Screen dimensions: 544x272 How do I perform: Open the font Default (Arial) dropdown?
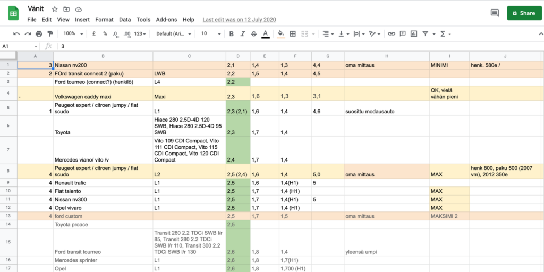174,33
